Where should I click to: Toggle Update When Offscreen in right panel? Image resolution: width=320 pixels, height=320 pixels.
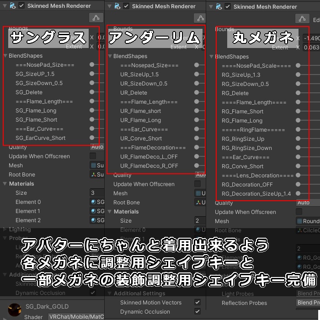pyautogui.click(x=299, y=212)
